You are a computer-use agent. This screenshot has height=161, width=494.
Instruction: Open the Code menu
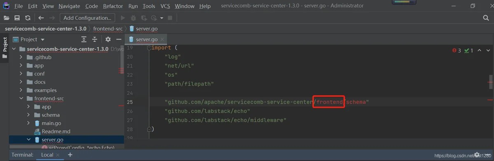91,6
